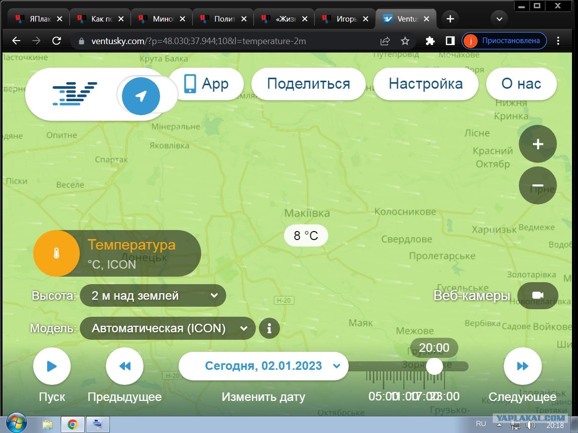
Task: Toggle the browser side panel icon
Action: click(x=450, y=41)
